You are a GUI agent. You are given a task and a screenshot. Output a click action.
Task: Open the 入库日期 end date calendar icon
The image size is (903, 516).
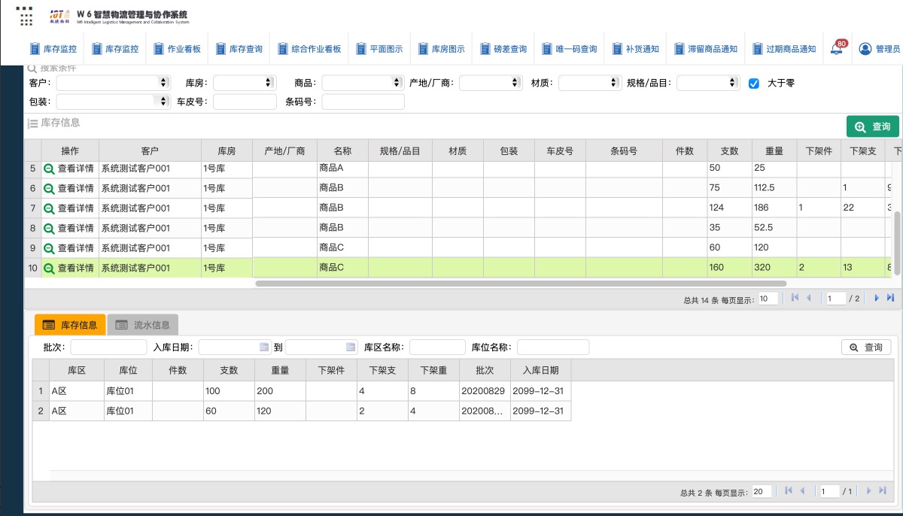(x=350, y=348)
